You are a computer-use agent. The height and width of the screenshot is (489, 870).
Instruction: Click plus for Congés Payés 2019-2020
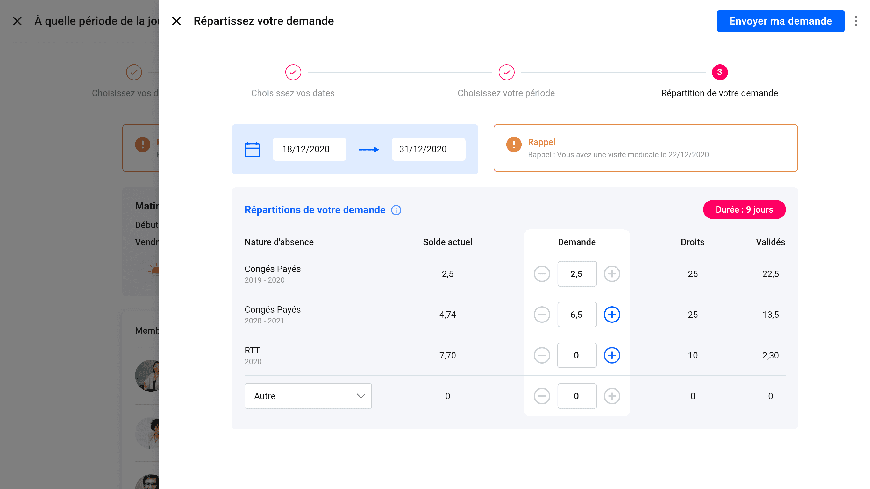612,273
